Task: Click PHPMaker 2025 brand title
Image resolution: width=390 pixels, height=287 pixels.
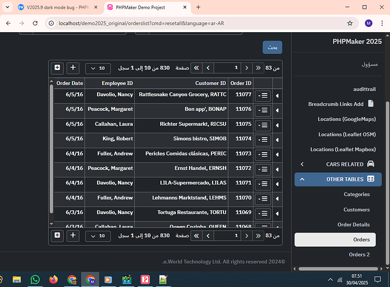Action: 357,41
